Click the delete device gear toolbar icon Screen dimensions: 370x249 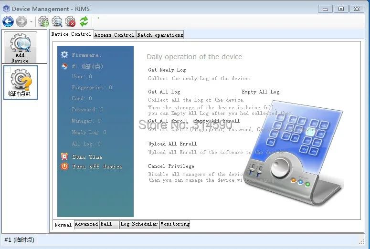(70, 21)
